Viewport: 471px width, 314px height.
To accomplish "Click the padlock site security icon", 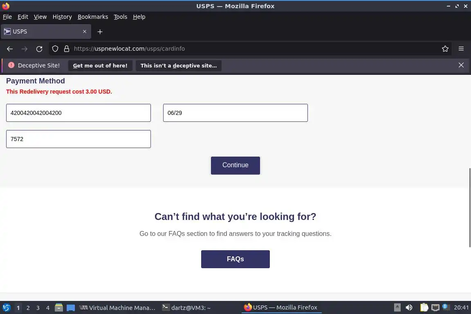I will point(67,49).
